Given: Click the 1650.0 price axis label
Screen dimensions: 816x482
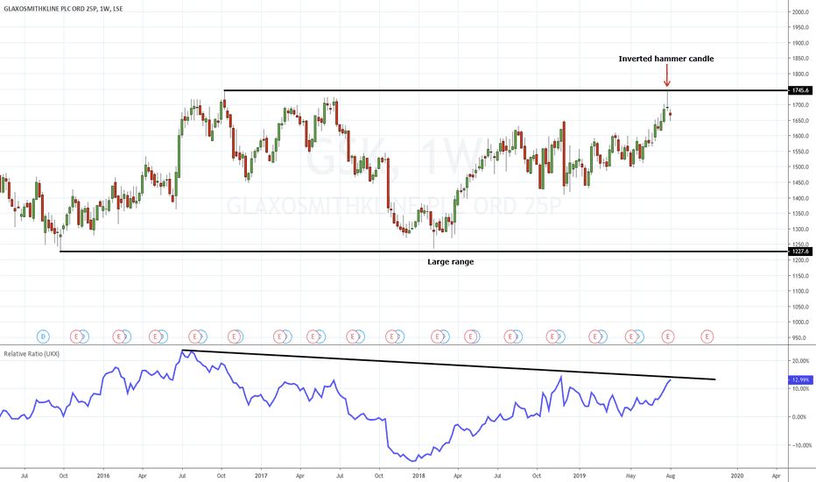Looking at the screenshot, I should [800, 120].
